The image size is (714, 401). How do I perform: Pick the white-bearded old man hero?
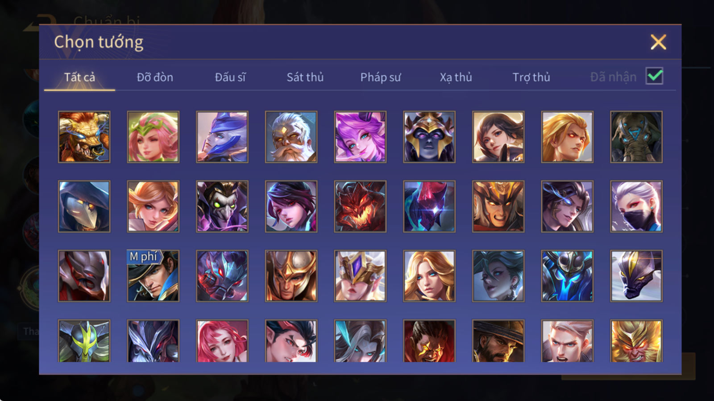pos(291,137)
